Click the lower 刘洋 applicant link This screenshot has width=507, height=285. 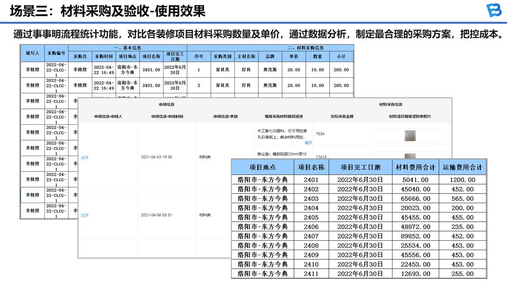pos(85,215)
